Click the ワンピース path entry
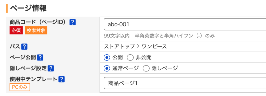The width and height of the screenshot is (266, 96). [x=154, y=47]
